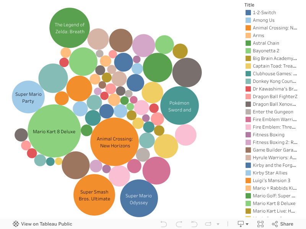Expand the dropdown caret next to Download
This screenshot has width=306, height=229.
[247, 224]
